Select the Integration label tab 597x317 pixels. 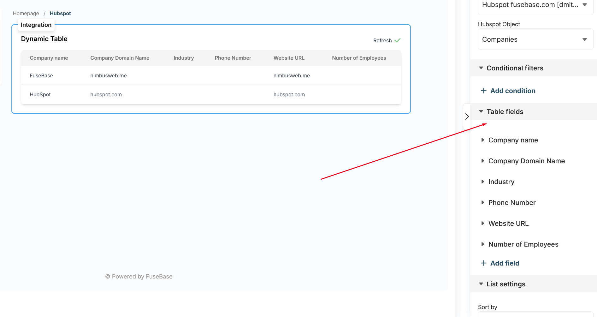click(x=36, y=25)
